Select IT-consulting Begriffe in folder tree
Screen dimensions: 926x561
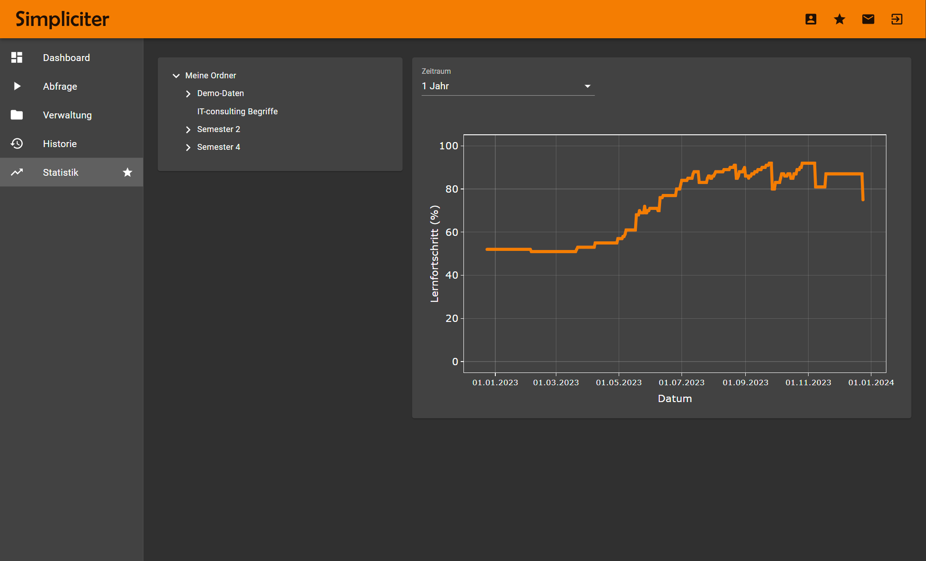point(237,112)
